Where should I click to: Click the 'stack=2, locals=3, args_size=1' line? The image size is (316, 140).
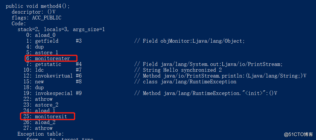pyautogui.click(x=61, y=30)
